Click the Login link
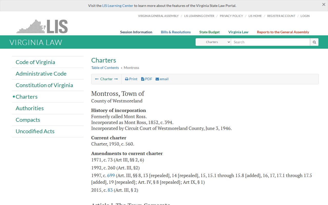The height and width of the screenshot is (205, 328). (x=305, y=16)
